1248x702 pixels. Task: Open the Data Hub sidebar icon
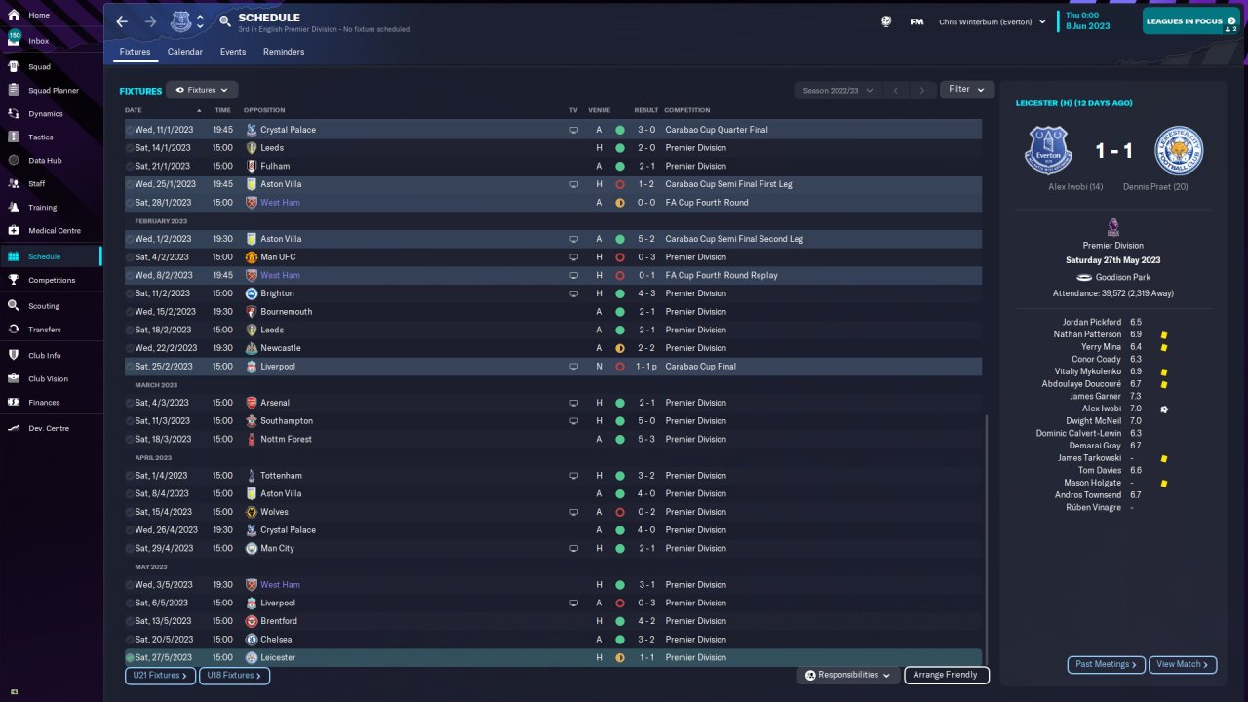point(14,161)
